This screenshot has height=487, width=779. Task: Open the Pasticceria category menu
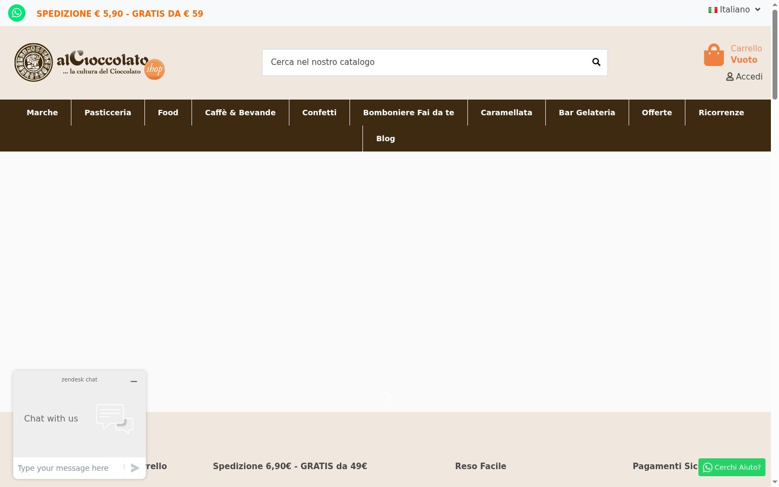click(108, 113)
